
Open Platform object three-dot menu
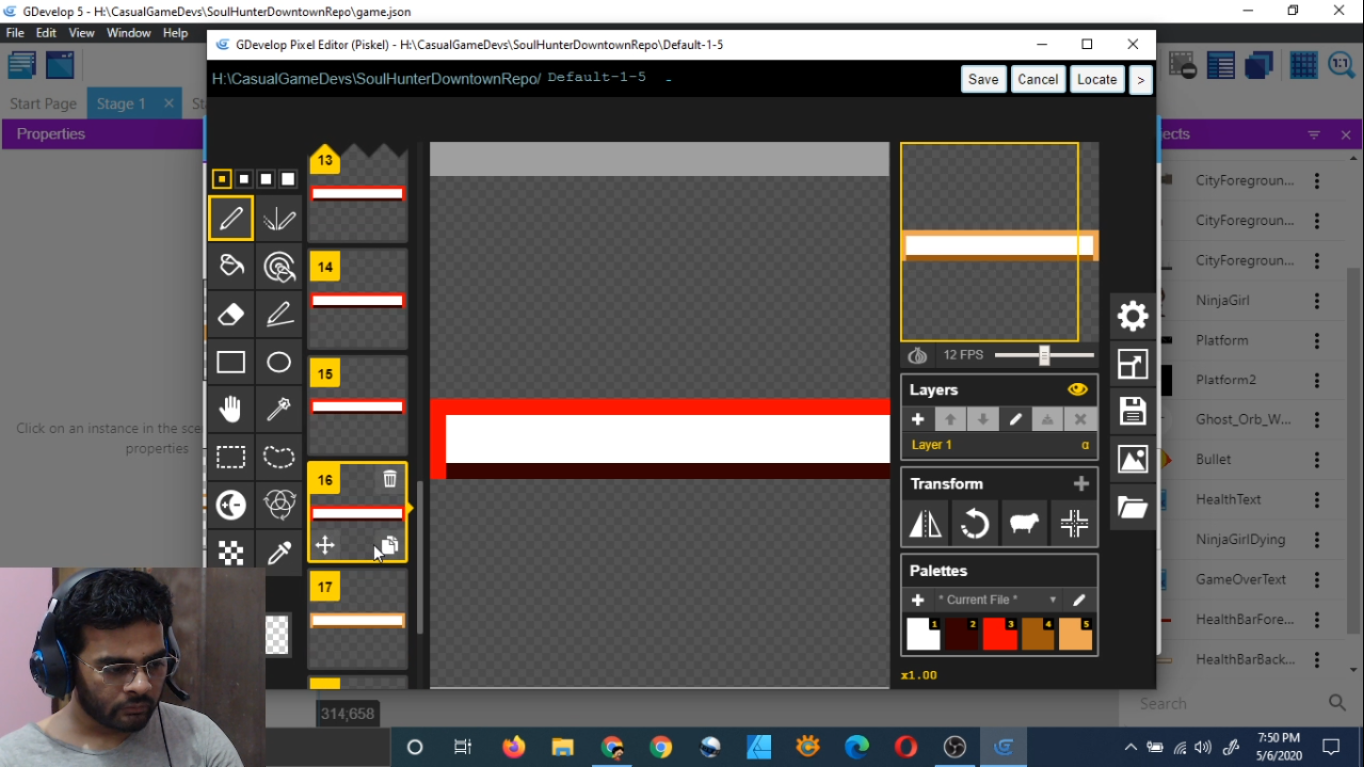click(1317, 341)
